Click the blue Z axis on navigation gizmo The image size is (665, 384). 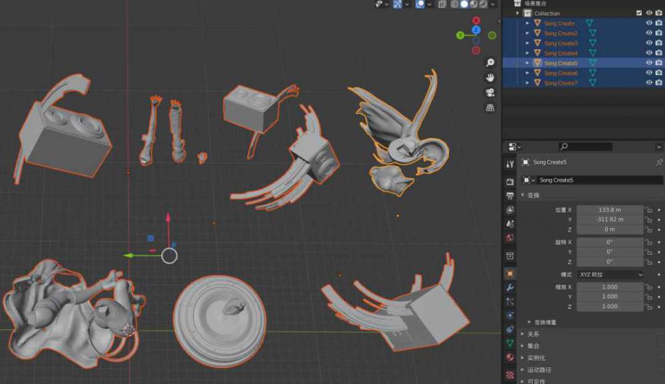click(476, 30)
